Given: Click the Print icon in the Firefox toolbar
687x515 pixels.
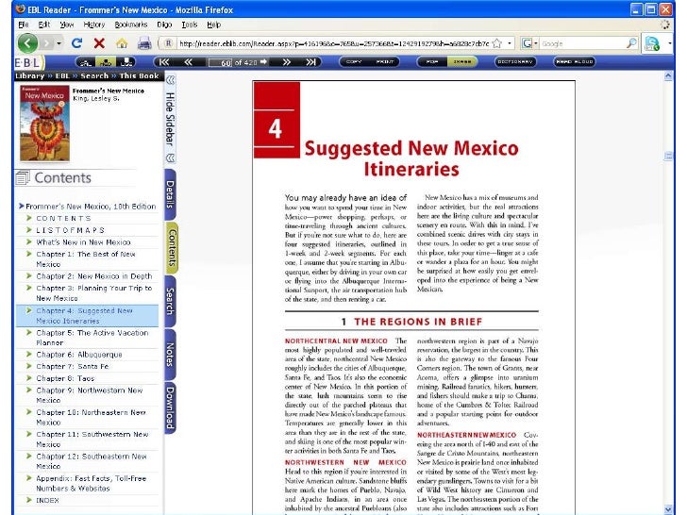Looking at the screenshot, I should [x=144, y=43].
